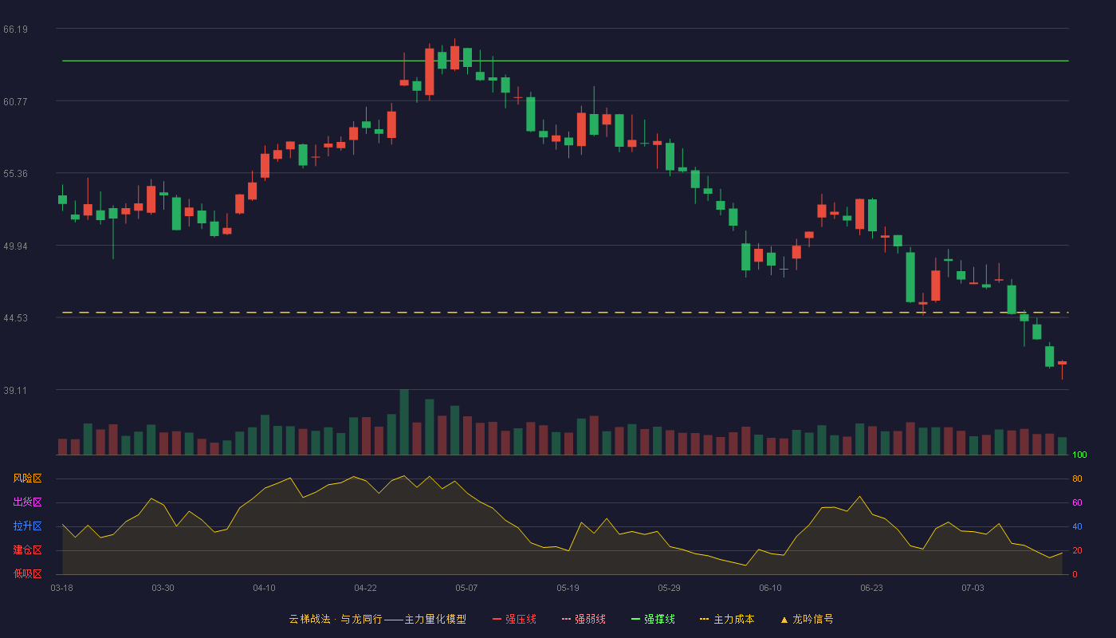Click the green horizontal support line
This screenshot has height=638, width=1116.
pyautogui.click(x=565, y=61)
